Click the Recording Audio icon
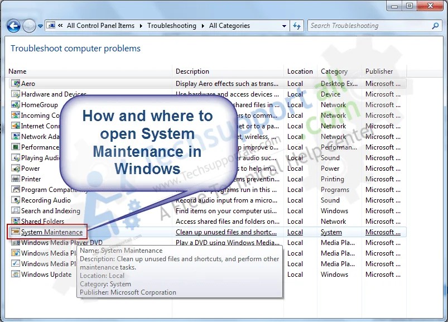The width and height of the screenshot is (448, 322). 15,200
